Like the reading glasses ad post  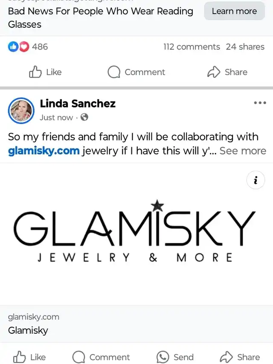tap(45, 72)
